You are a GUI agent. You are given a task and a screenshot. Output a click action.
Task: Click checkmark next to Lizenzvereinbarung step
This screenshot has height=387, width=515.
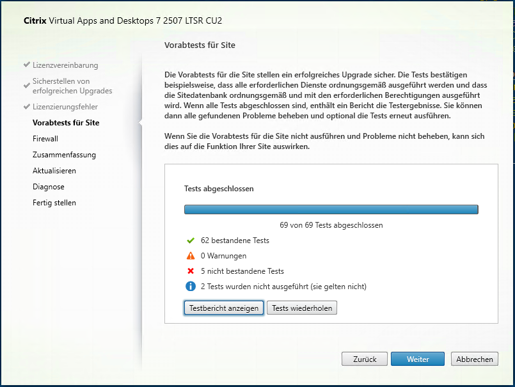click(27, 65)
